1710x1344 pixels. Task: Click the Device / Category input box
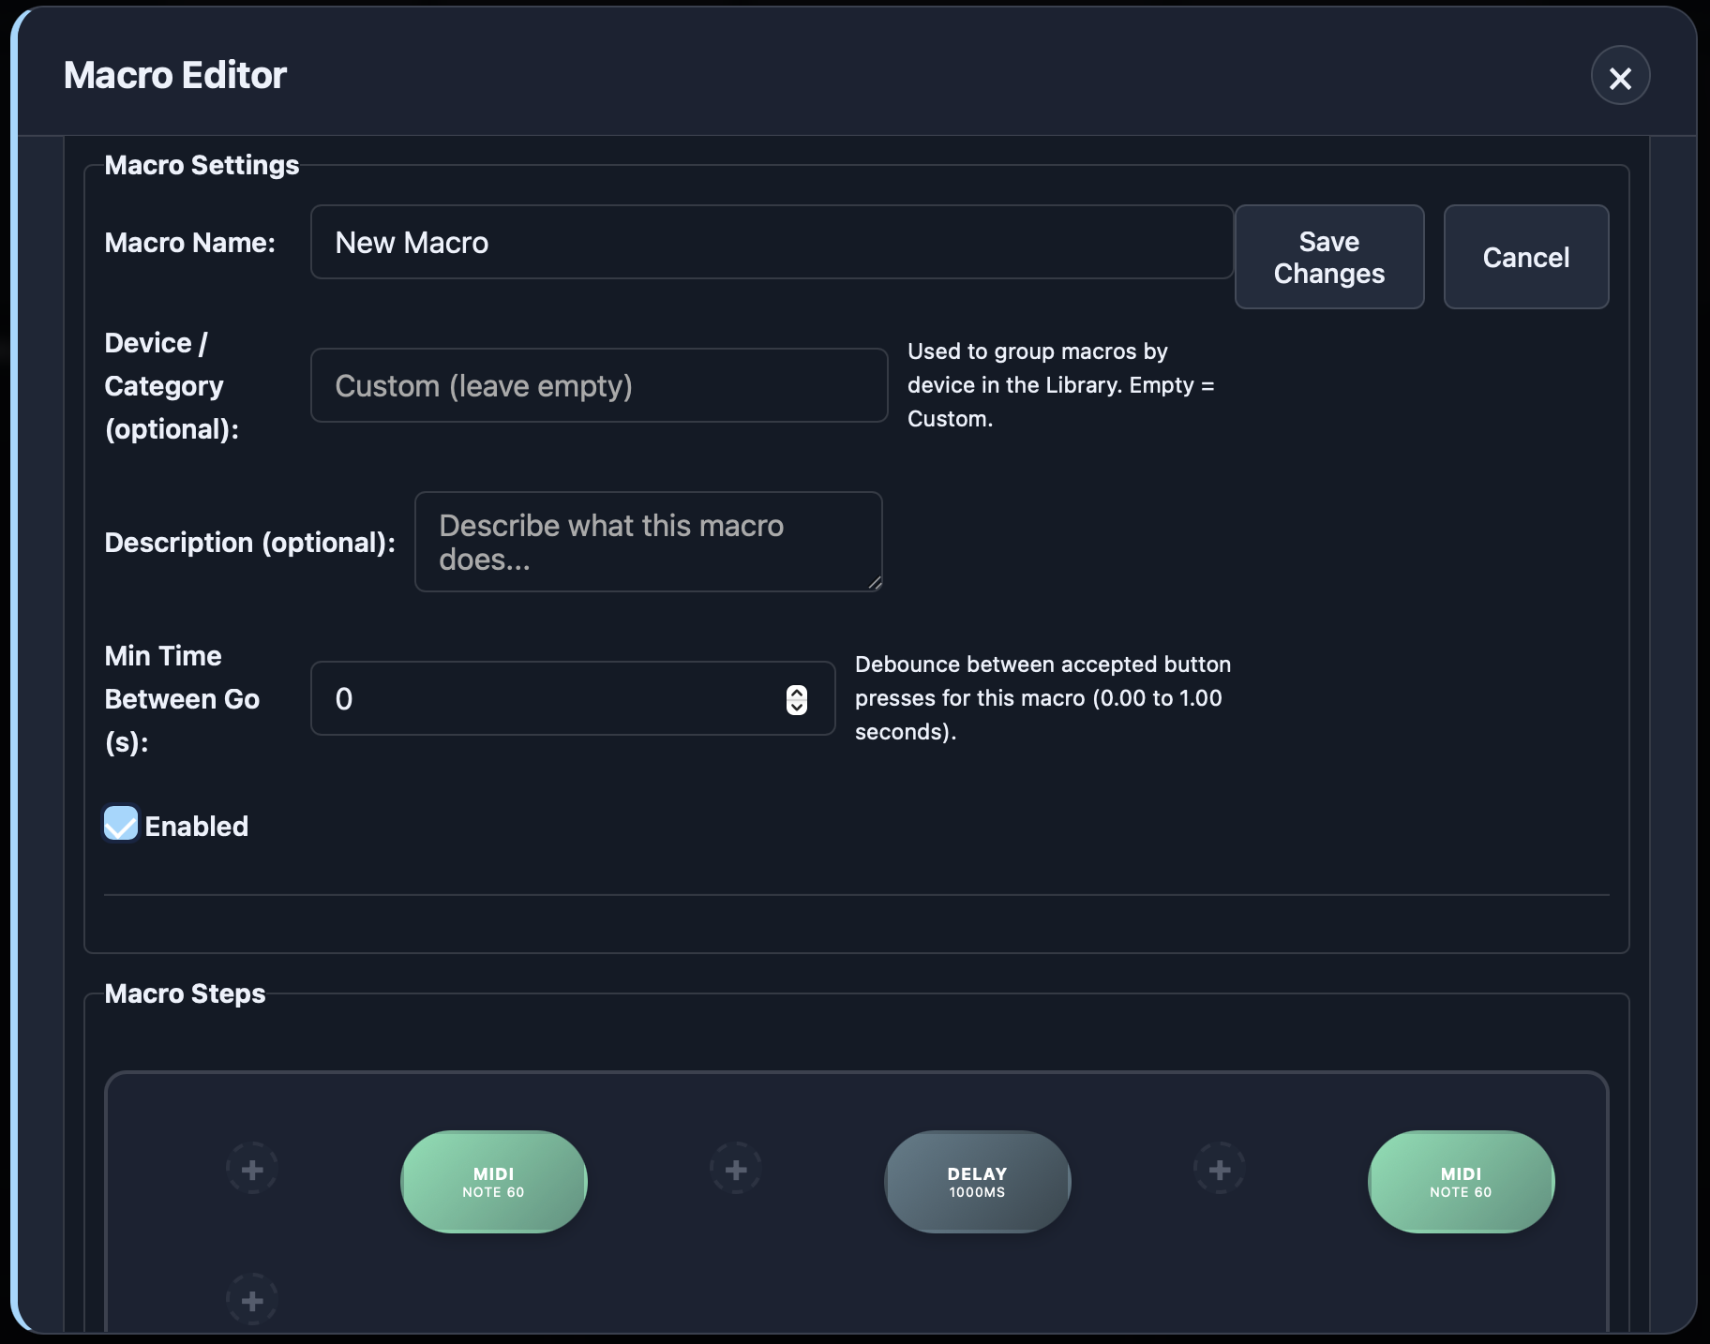(x=598, y=386)
